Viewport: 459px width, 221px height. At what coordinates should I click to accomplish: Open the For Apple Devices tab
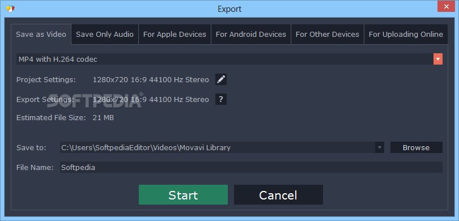(x=175, y=34)
